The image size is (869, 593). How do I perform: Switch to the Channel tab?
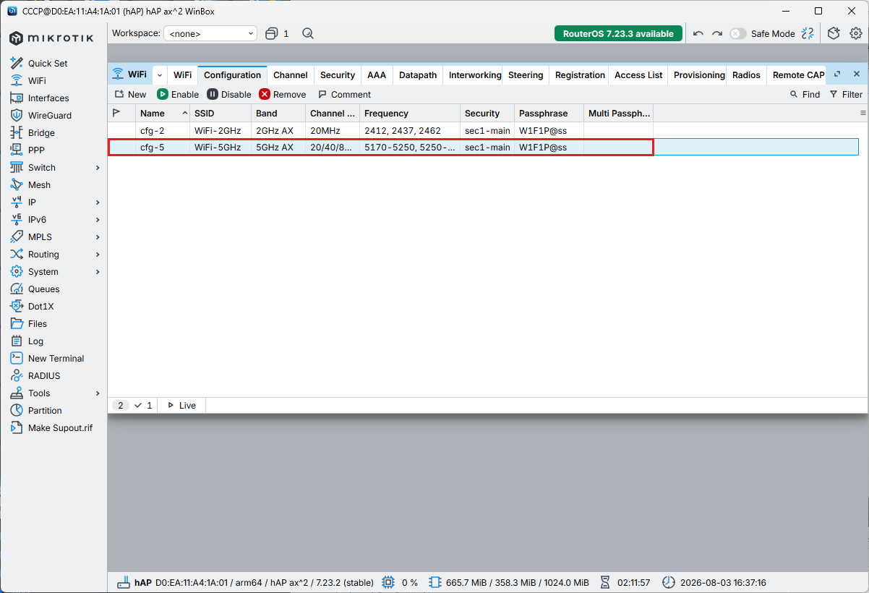point(291,74)
